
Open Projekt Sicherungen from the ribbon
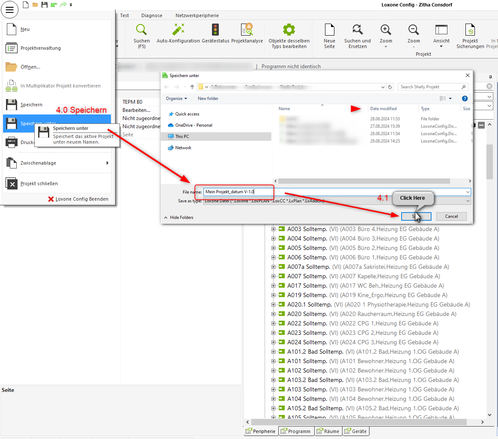tap(470, 30)
